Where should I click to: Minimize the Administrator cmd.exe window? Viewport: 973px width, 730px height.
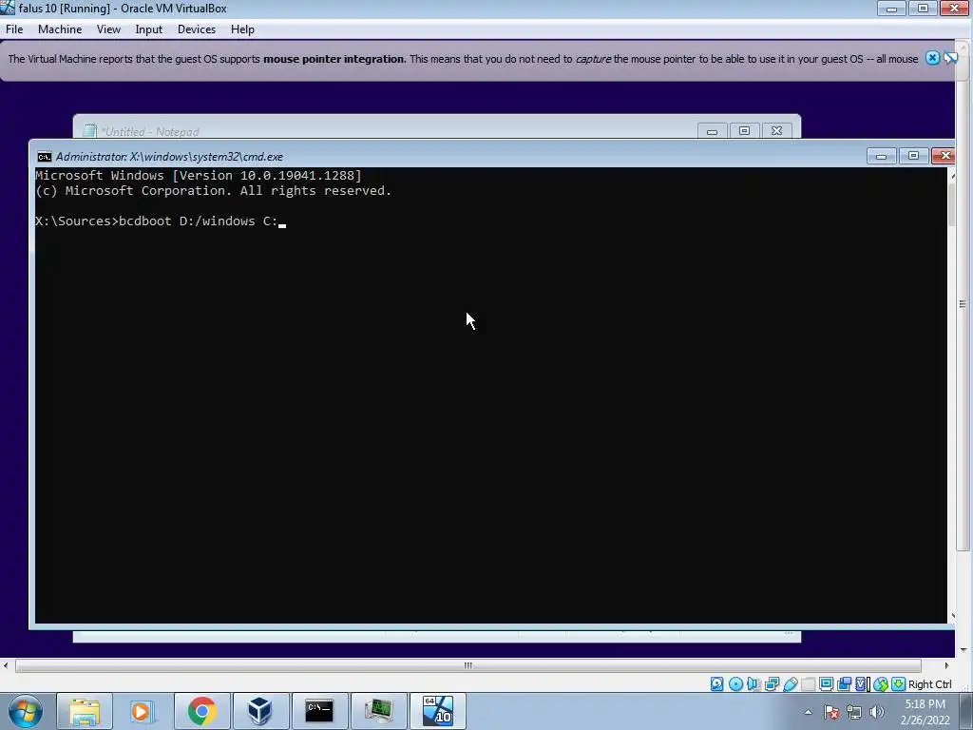pos(881,155)
